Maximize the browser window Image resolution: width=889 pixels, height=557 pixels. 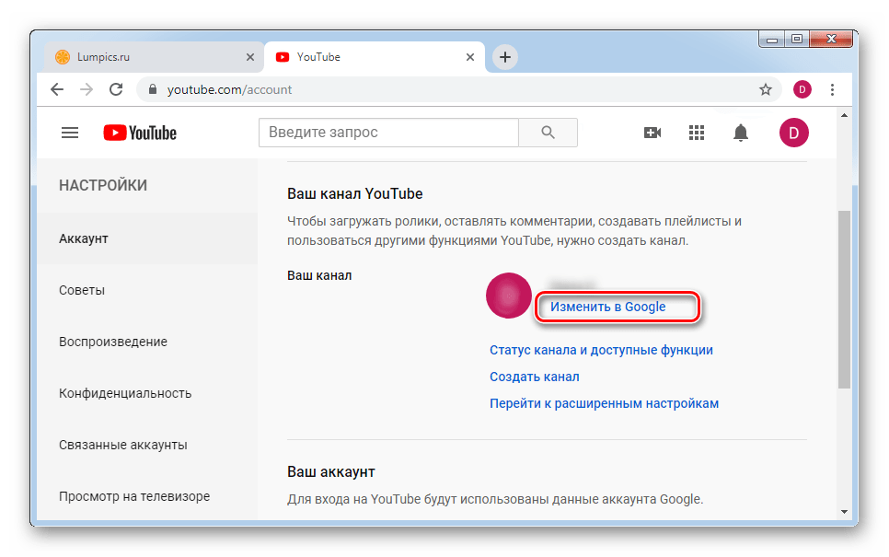pos(797,40)
